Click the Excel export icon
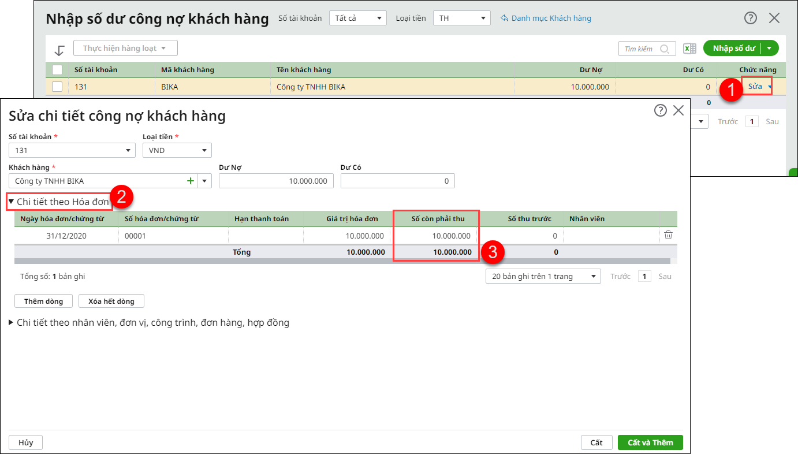Image resolution: width=798 pixels, height=454 pixels. click(x=689, y=49)
